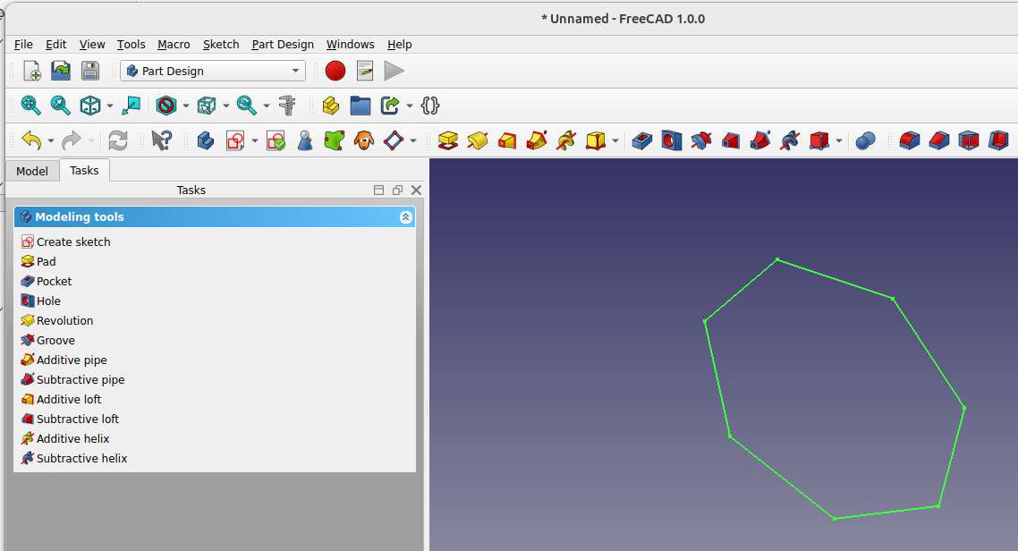
Task: Collapse the Modeling tools panel chevron
Action: [406, 216]
